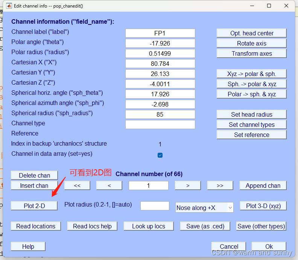Click Sph. -> polar & xyz button
The image size is (298, 260).
tap(252, 84)
